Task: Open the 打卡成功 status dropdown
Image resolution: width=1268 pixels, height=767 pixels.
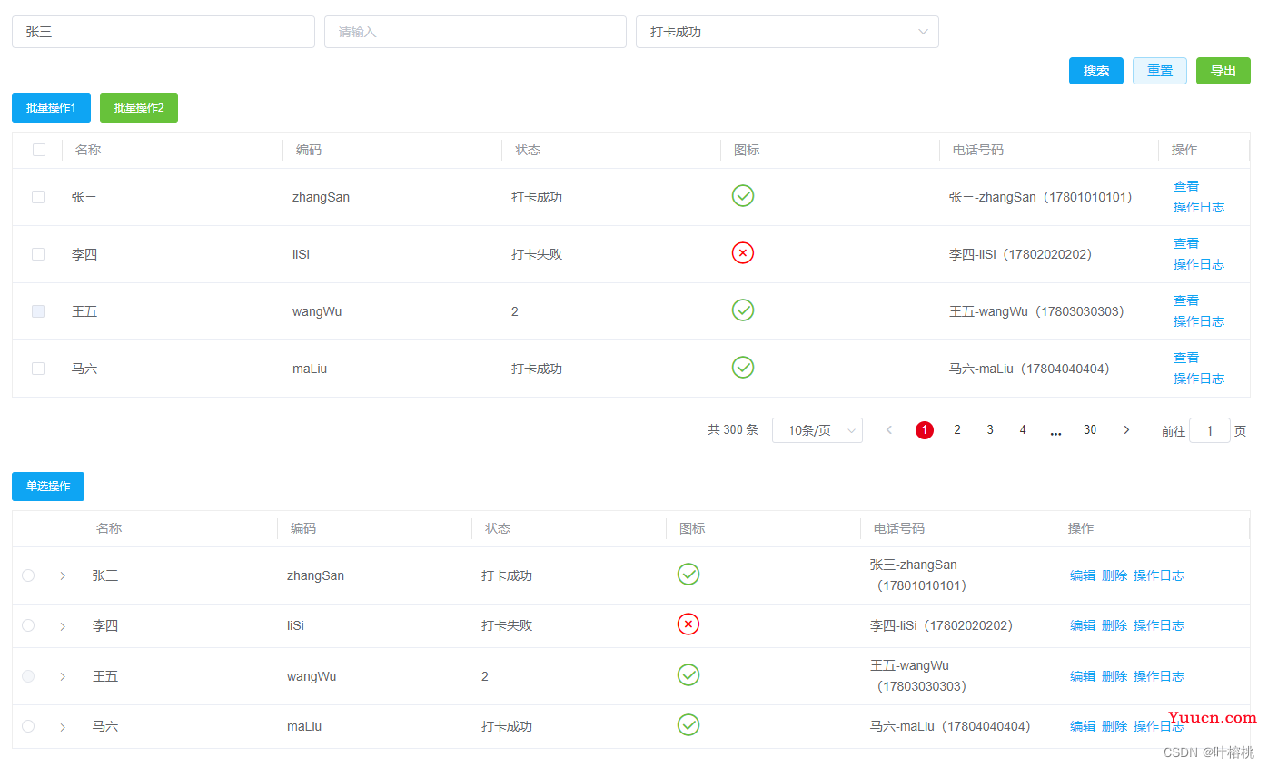Action: pos(787,32)
